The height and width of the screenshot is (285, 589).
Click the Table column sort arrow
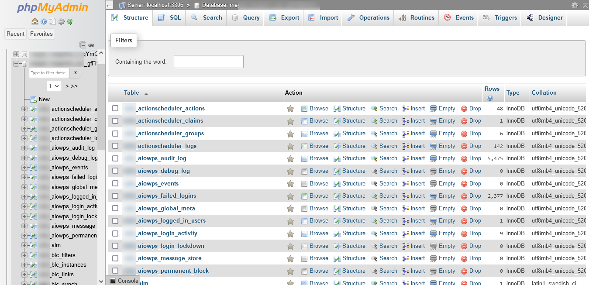click(146, 93)
